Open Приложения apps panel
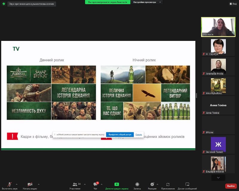 (x=168, y=186)
